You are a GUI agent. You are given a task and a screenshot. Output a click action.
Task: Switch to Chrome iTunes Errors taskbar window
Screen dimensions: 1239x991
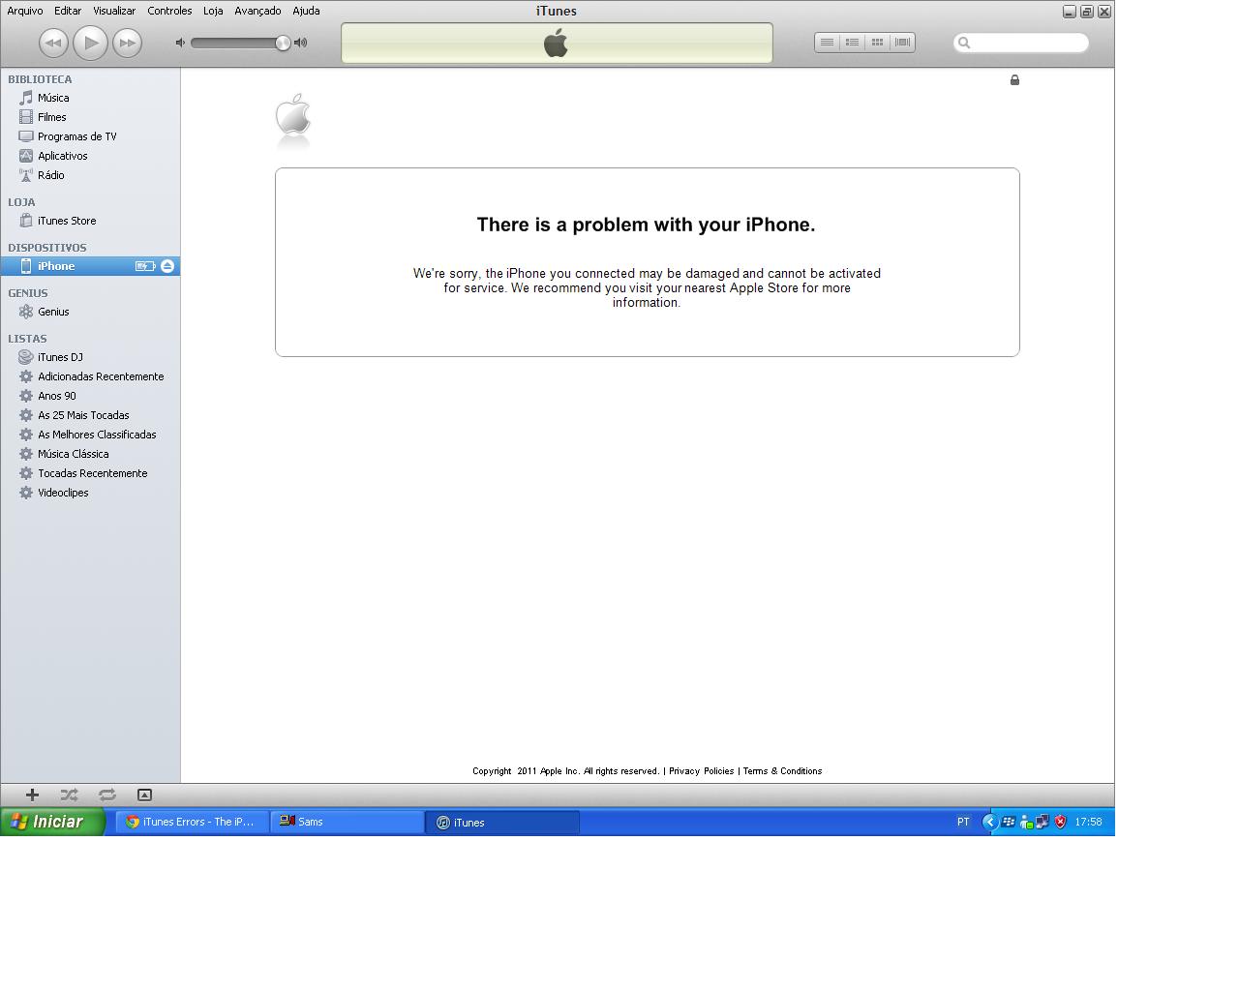tap(192, 822)
